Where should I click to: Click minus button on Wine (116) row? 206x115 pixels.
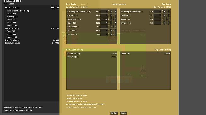click(167, 23)
